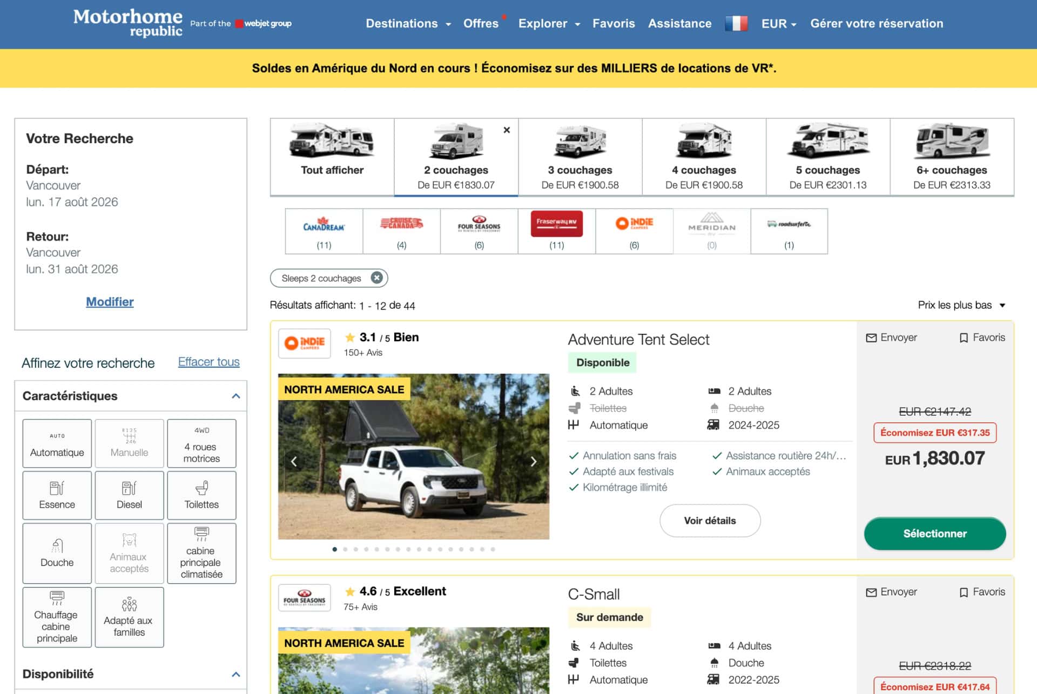Image resolution: width=1037 pixels, height=694 pixels.
Task: Toggle the Automatique transmission filter
Action: (x=57, y=443)
